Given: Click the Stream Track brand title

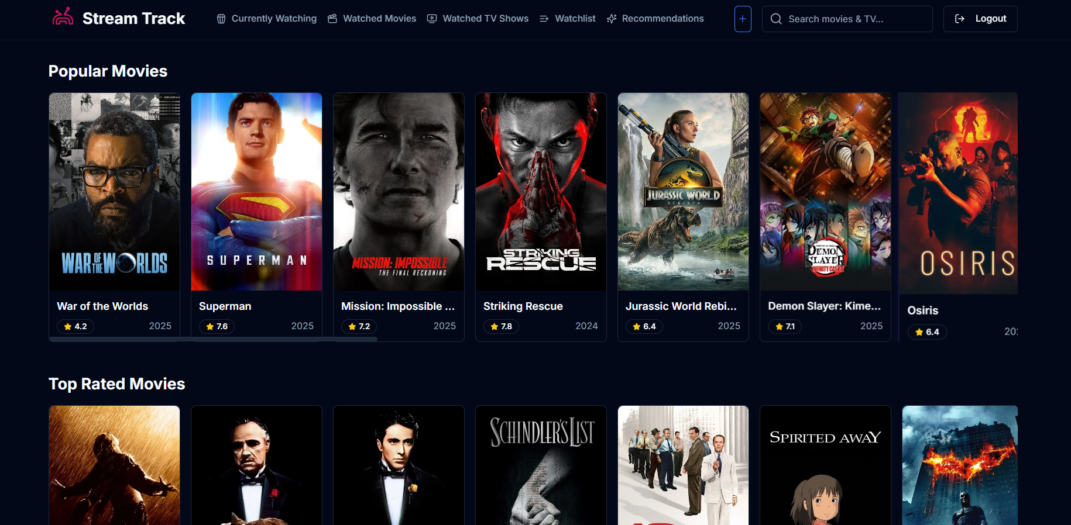Looking at the screenshot, I should (x=133, y=19).
